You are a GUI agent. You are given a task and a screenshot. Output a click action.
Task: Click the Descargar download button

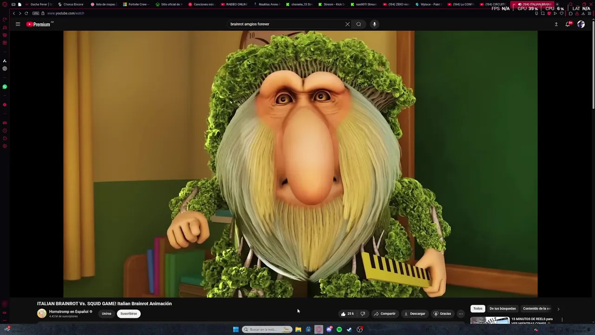pyautogui.click(x=415, y=314)
